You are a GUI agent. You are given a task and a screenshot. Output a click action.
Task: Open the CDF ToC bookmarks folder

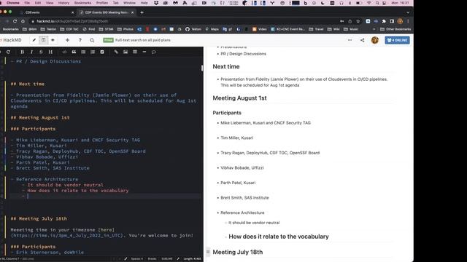click(69, 29)
